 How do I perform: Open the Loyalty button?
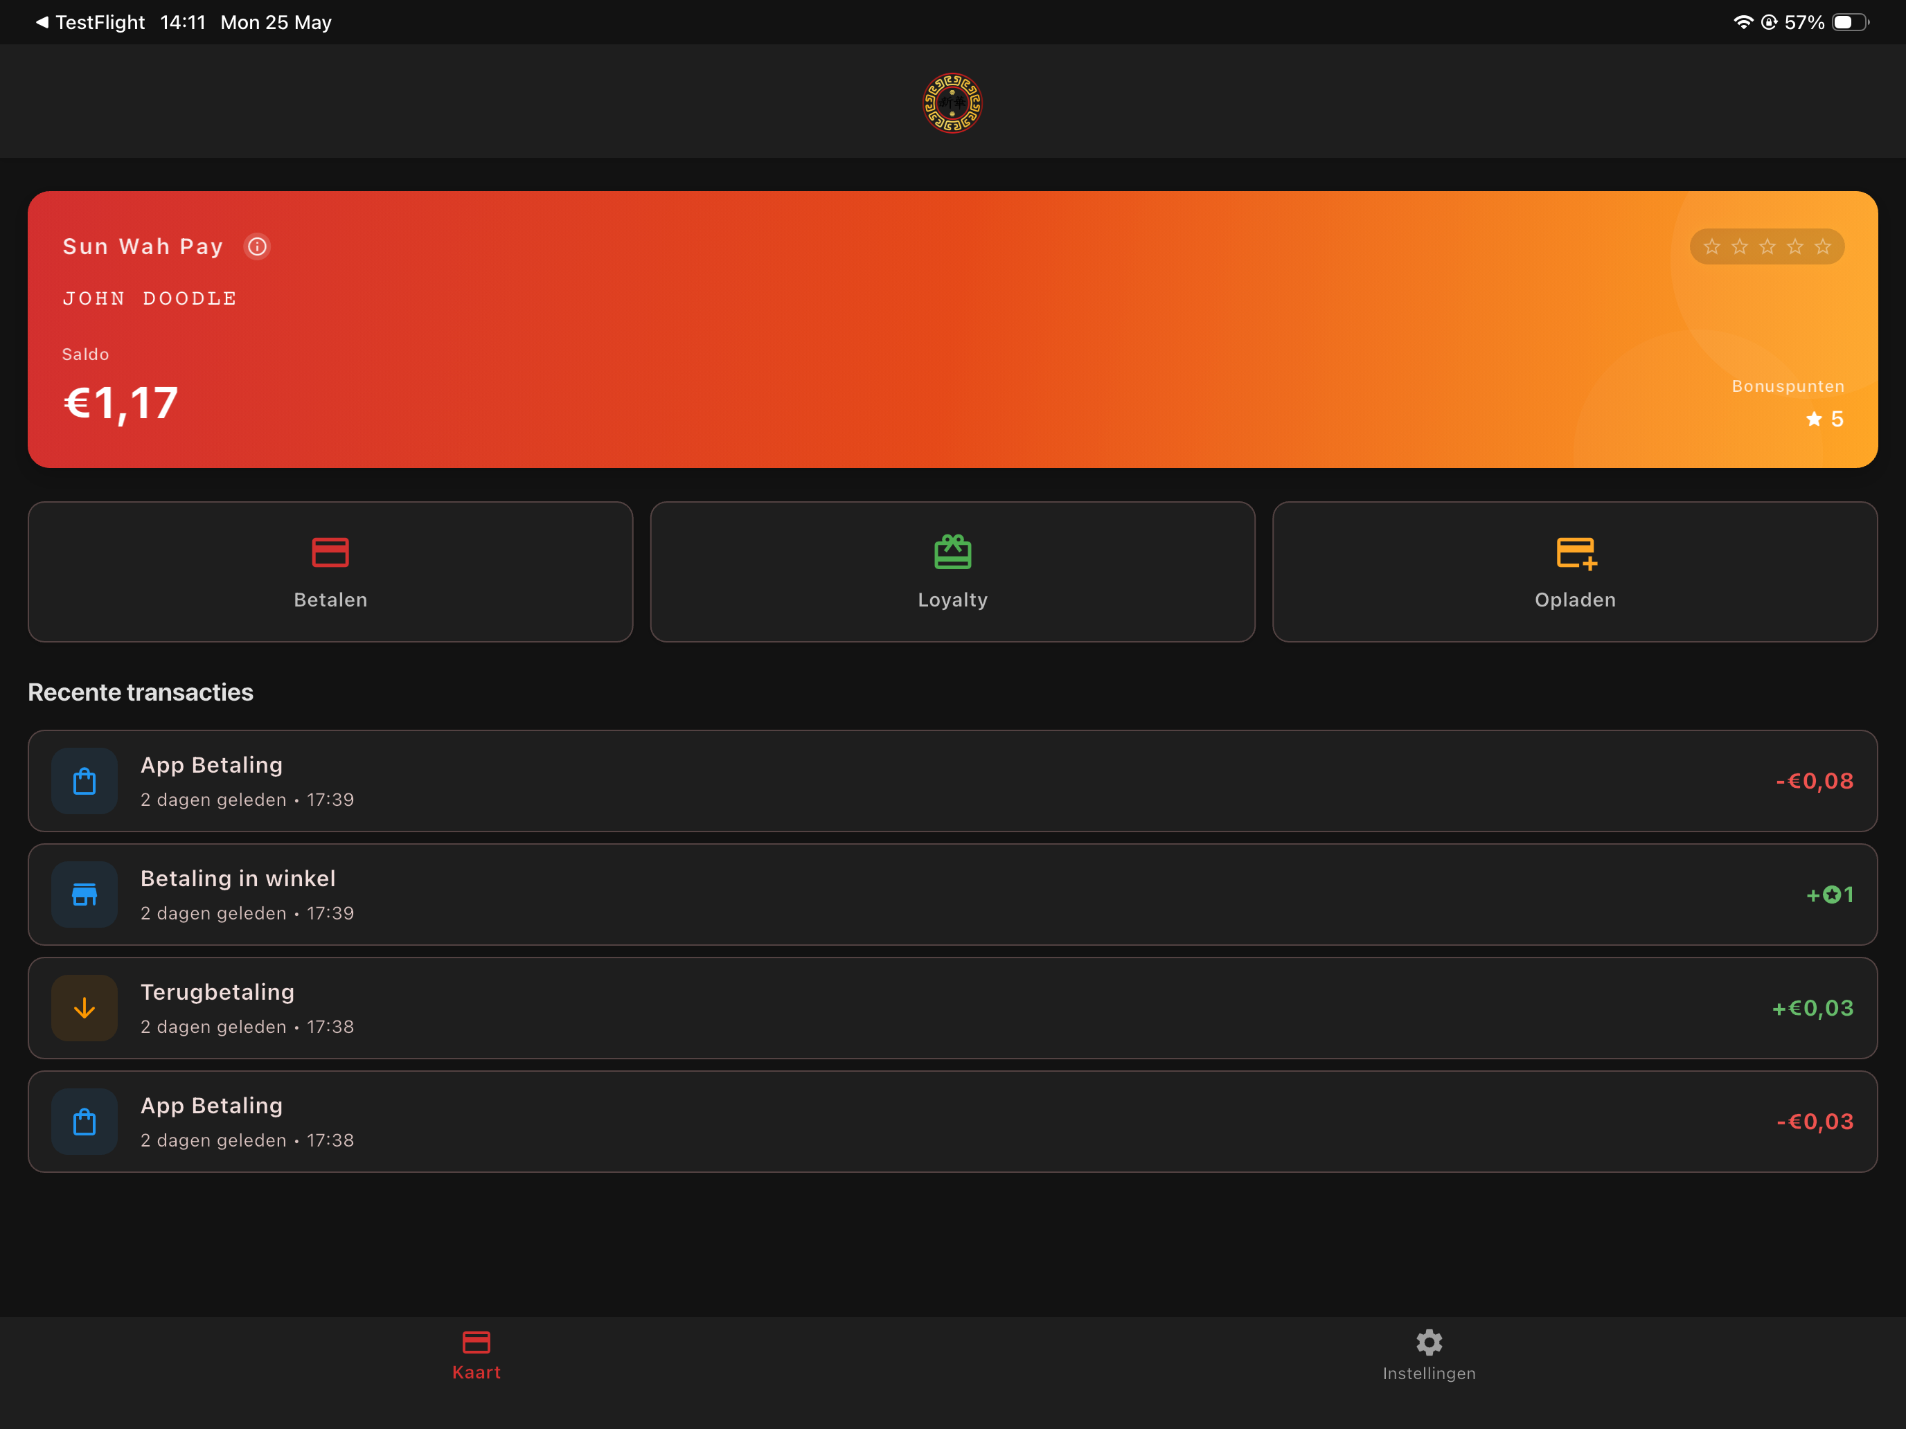pos(952,572)
